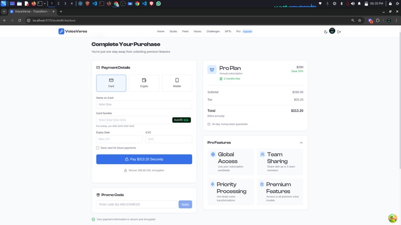Click the 2 months free label
This screenshot has width=401, height=225.
tap(232, 78)
